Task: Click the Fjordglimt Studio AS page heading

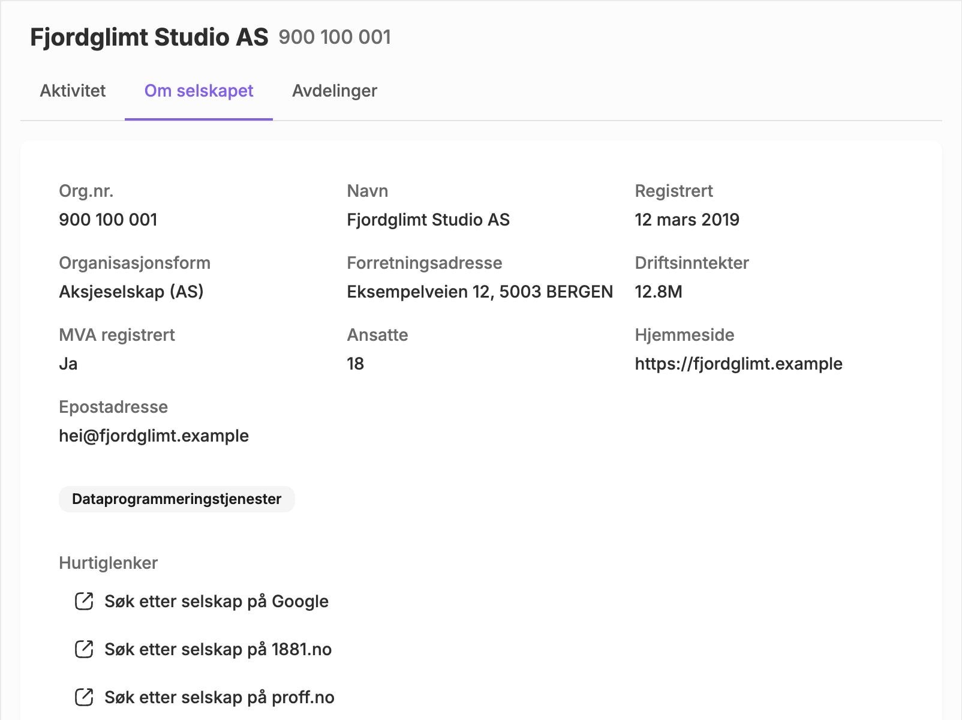Action: [x=149, y=37]
